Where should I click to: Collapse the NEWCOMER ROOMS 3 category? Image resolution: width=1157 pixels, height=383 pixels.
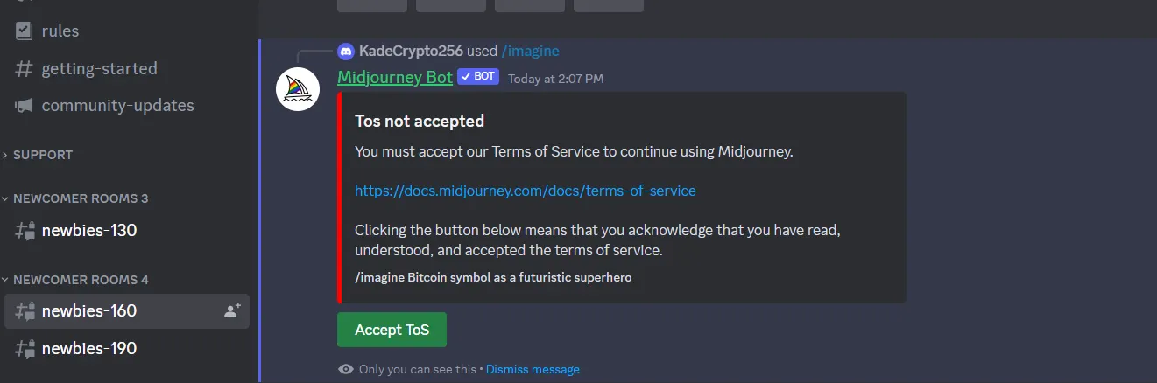(80, 198)
